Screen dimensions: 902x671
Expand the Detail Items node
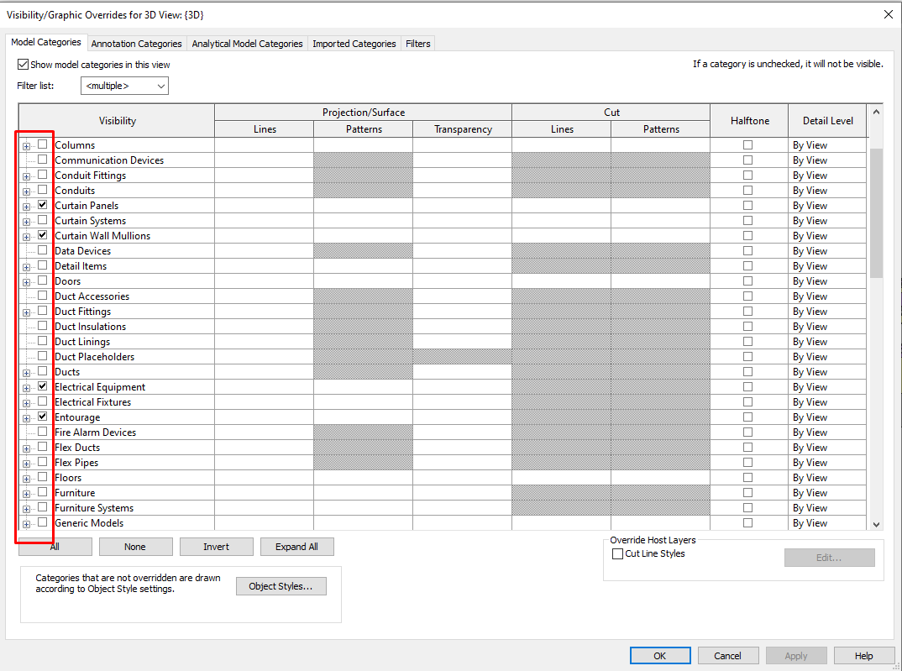coord(27,267)
